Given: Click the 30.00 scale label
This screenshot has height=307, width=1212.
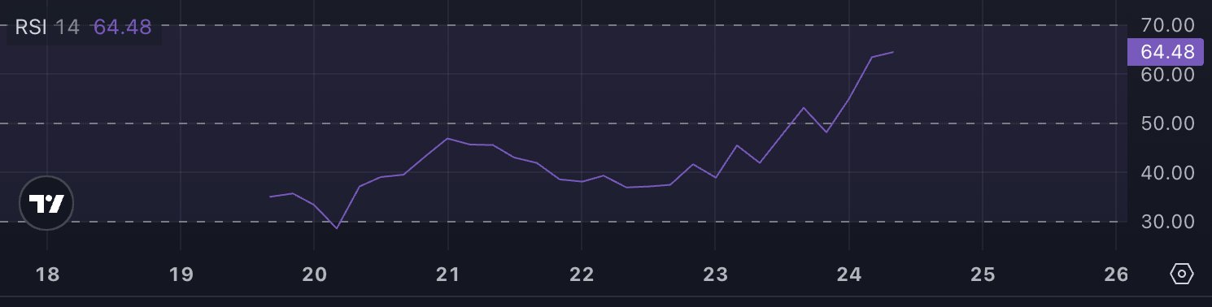Looking at the screenshot, I should (1167, 222).
